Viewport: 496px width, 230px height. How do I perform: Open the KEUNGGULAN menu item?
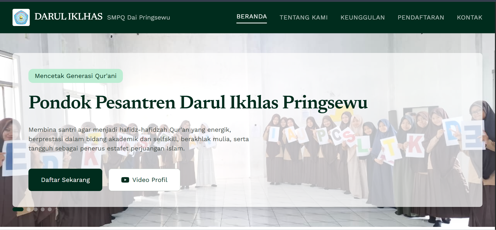coord(362,17)
